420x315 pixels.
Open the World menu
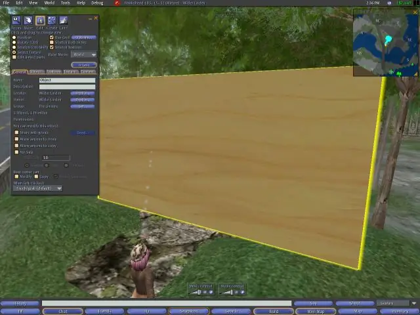(x=49, y=3)
